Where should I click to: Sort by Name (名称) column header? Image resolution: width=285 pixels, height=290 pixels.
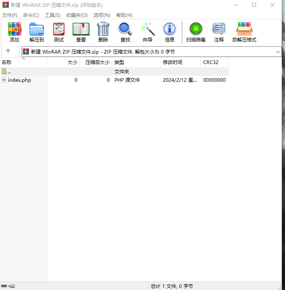tap(24, 62)
